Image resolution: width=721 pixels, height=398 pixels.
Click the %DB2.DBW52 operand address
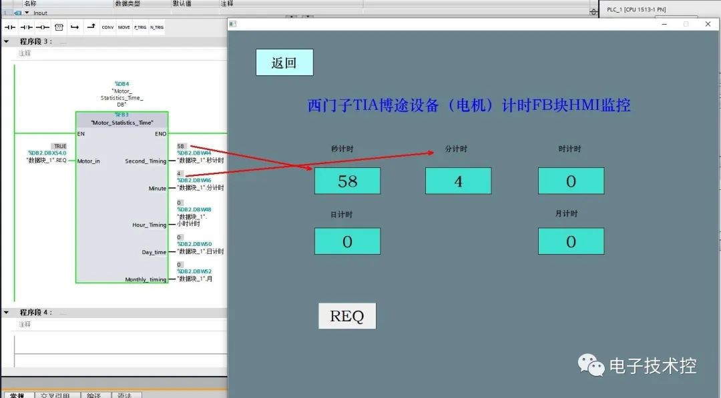pyautogui.click(x=194, y=271)
